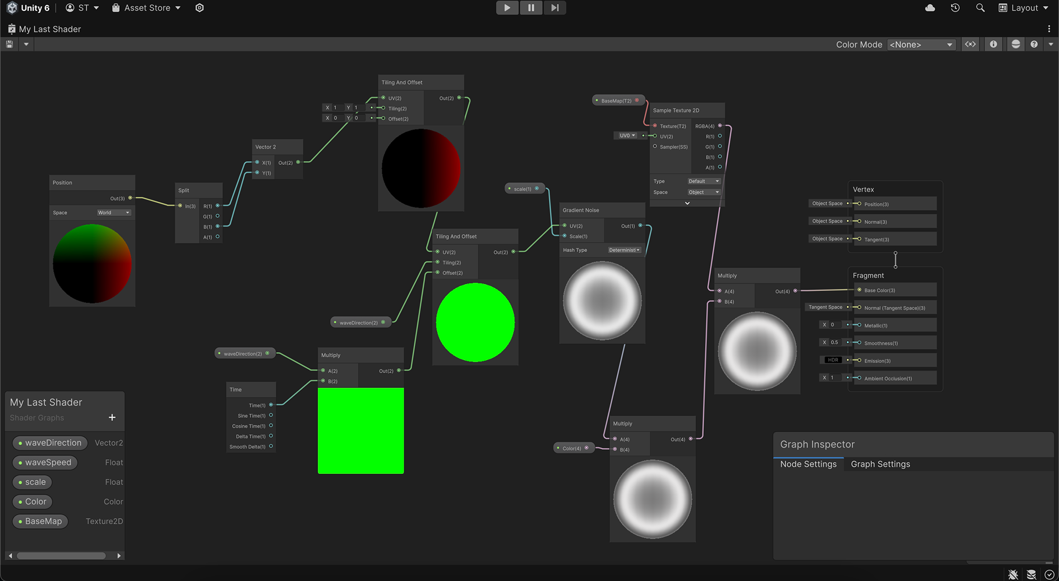1059x581 pixels.
Task: Click the Blackboard scroll left arrow
Action: click(x=10, y=556)
